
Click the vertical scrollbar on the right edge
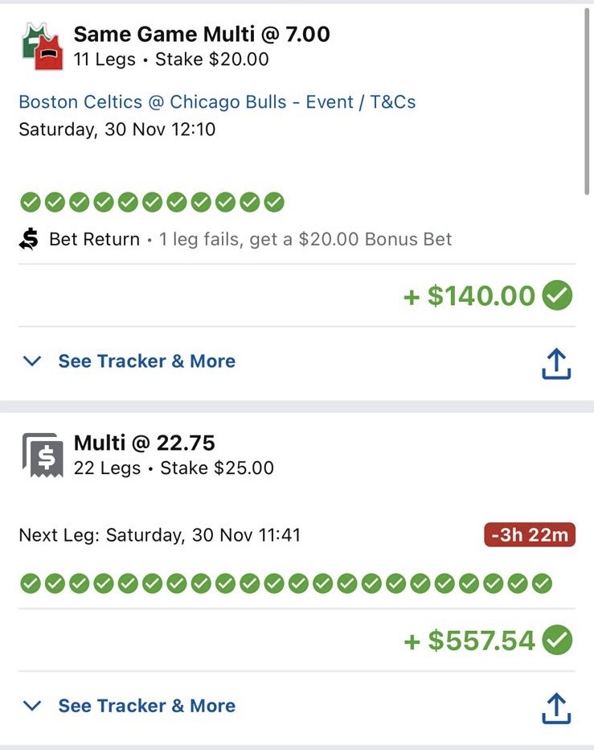588,101
